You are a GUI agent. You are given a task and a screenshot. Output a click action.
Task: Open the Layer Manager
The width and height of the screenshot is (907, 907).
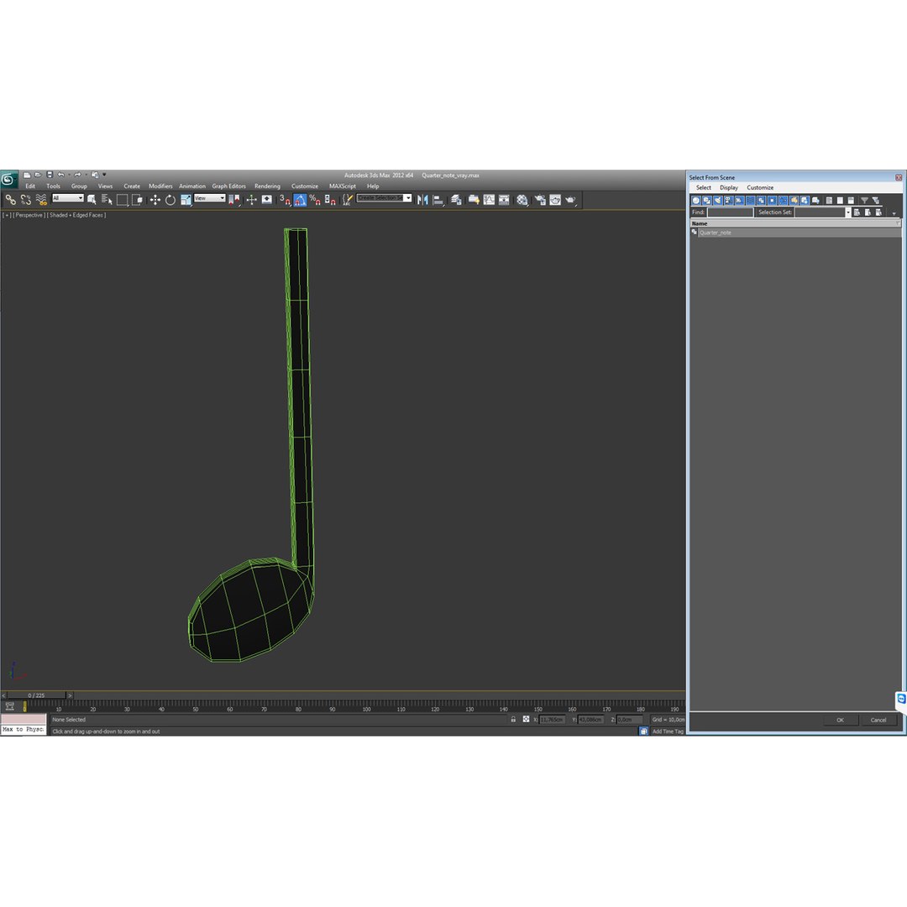[456, 200]
